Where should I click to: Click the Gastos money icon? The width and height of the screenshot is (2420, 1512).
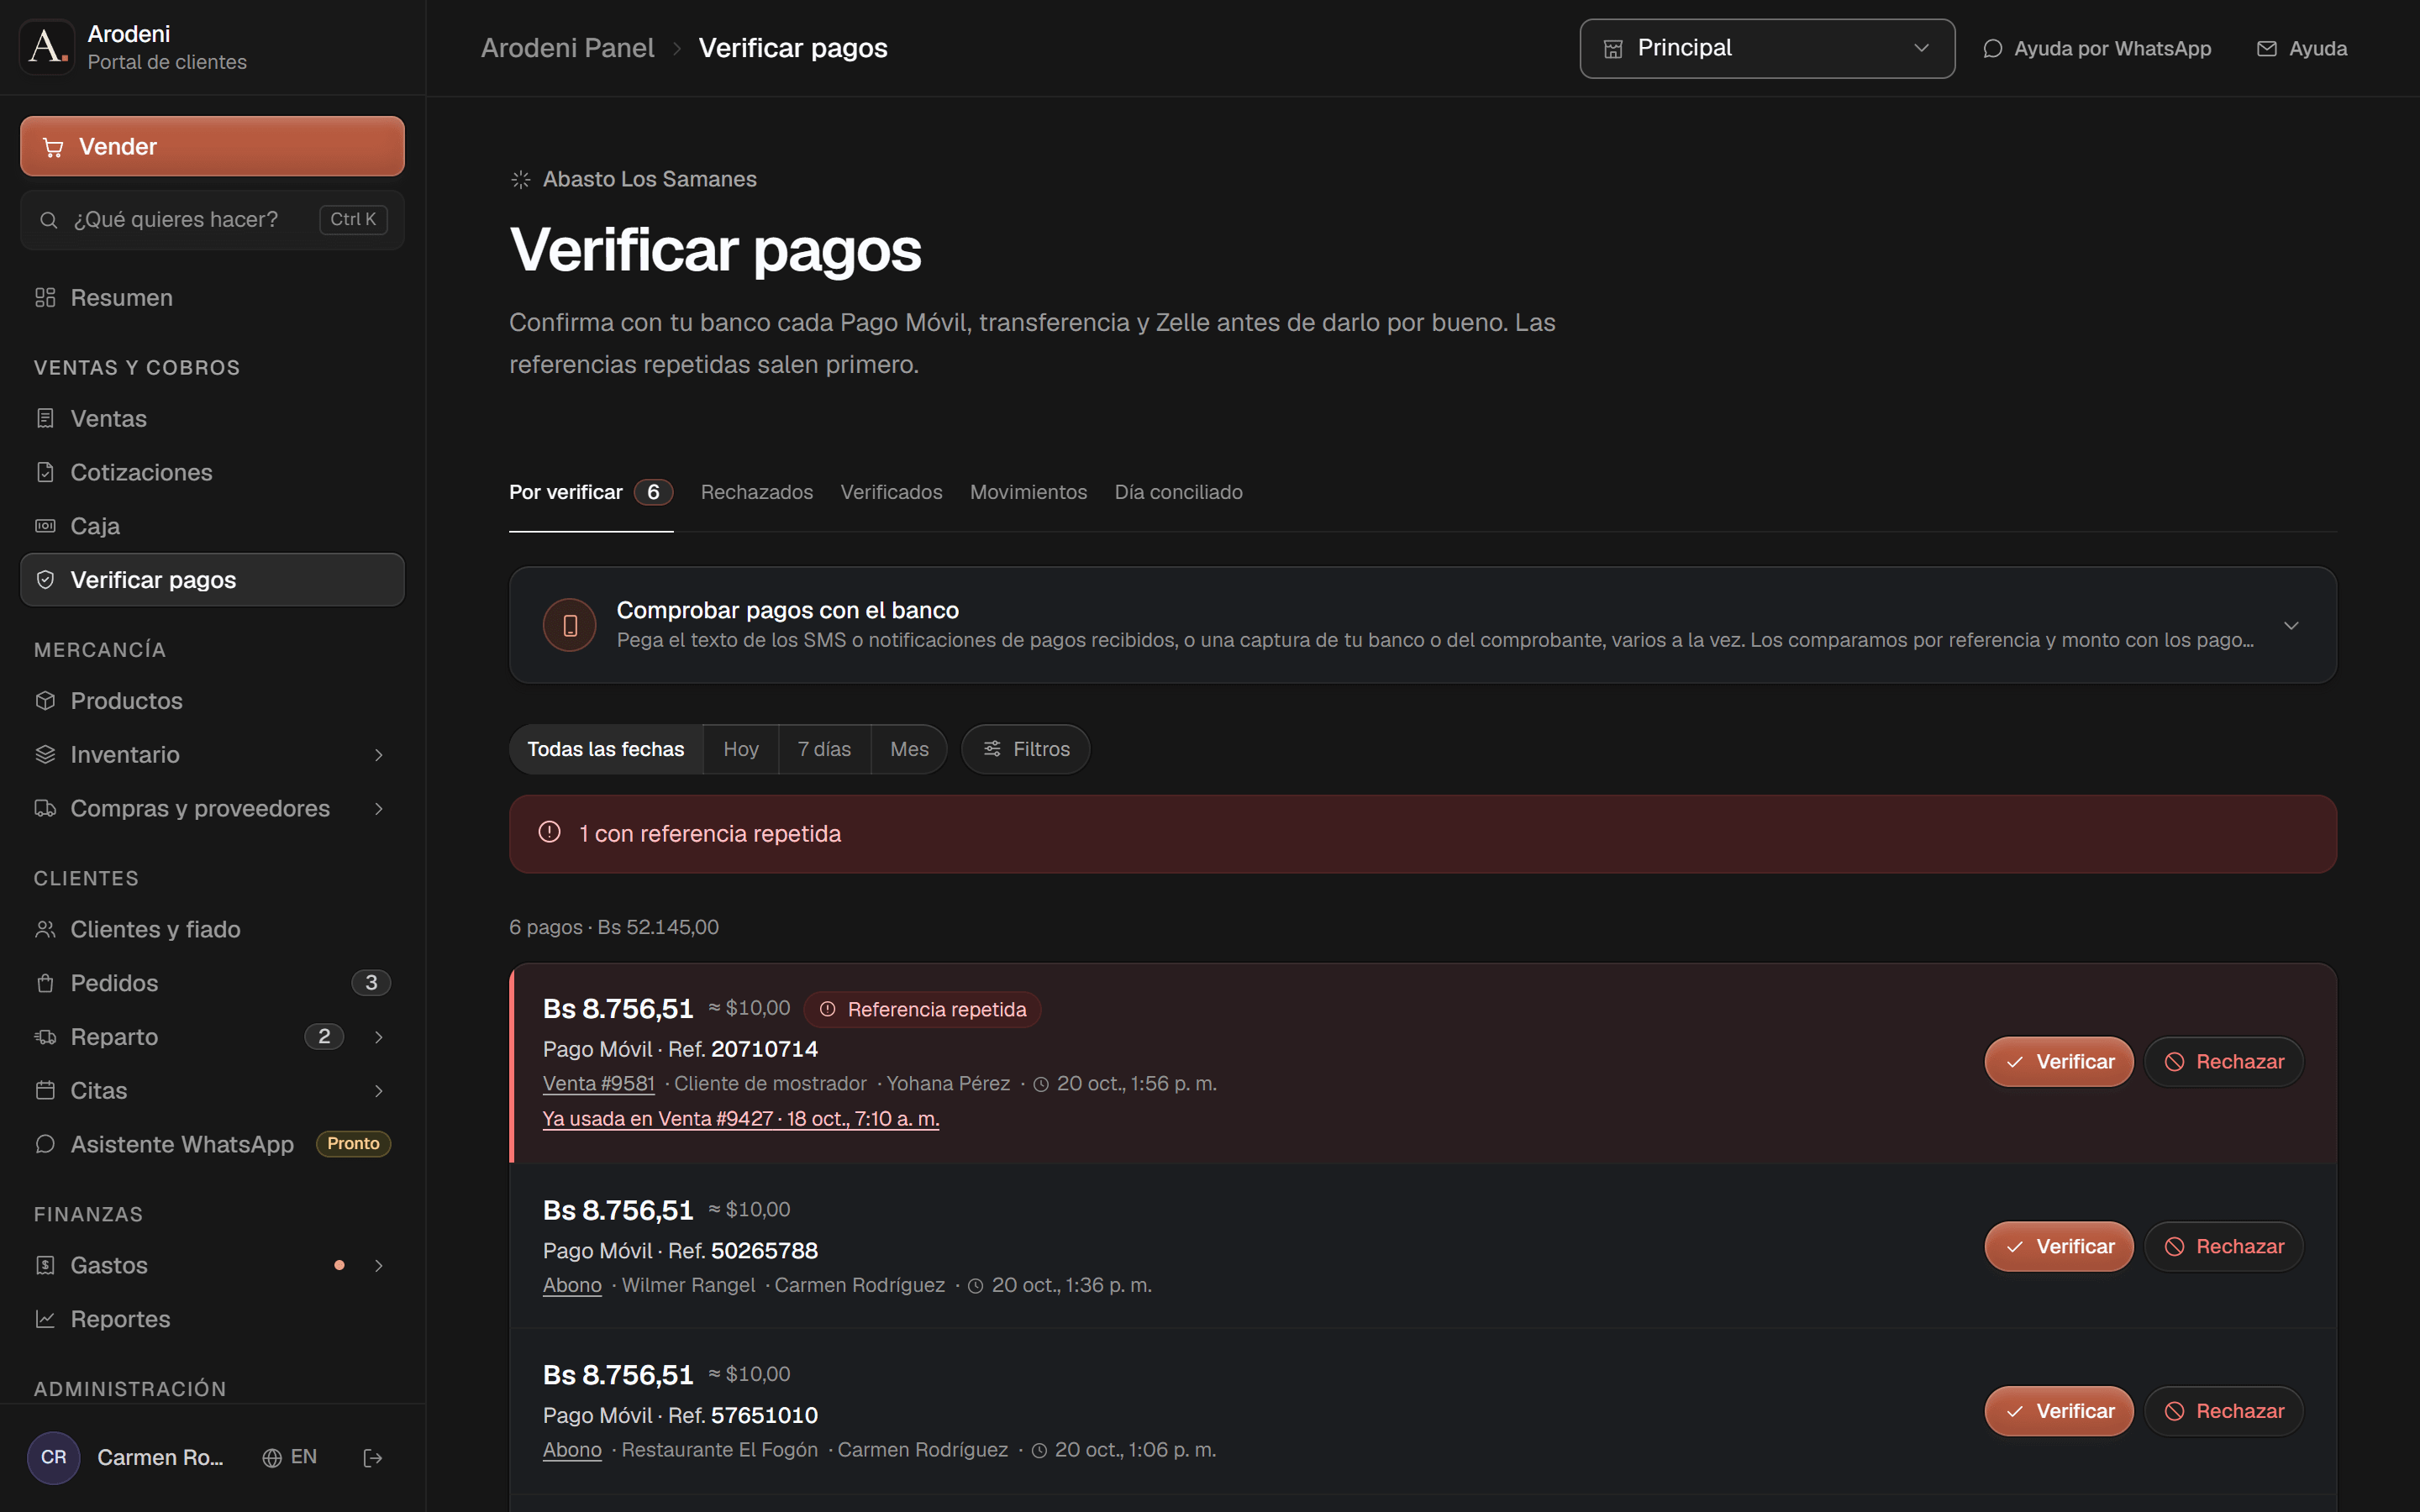coord(45,1266)
